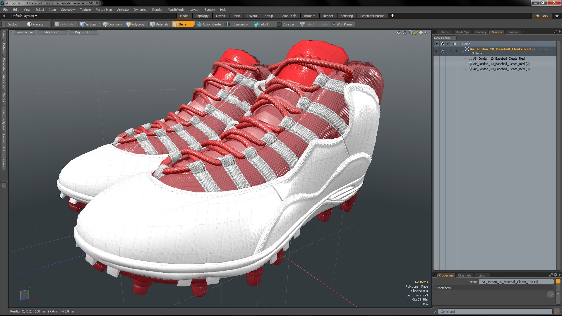Switch selection mode to Items
Viewport: 562px width, 316px height.
183,24
